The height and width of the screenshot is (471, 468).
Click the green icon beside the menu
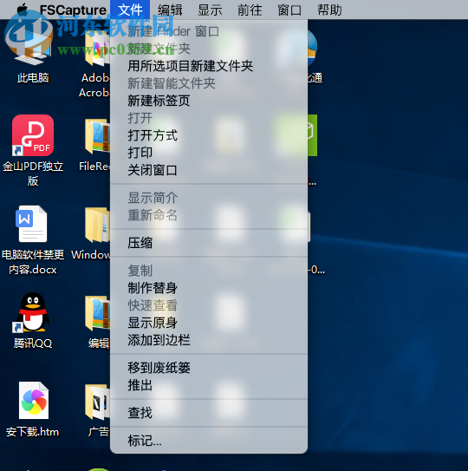point(312,135)
